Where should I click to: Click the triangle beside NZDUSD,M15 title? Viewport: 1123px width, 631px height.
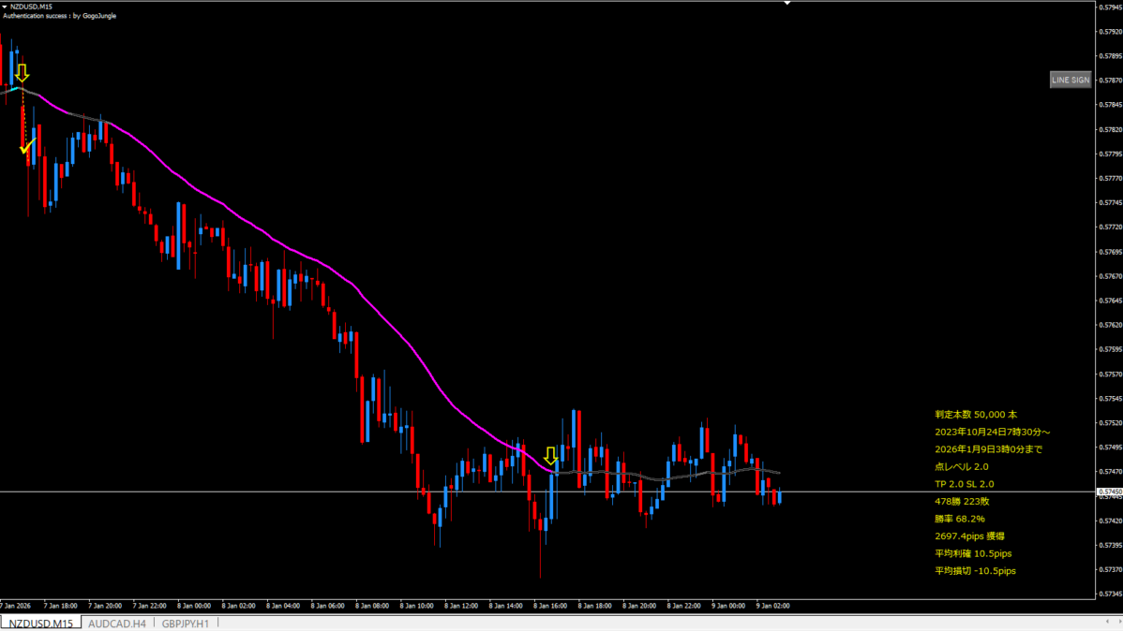tap(6, 7)
